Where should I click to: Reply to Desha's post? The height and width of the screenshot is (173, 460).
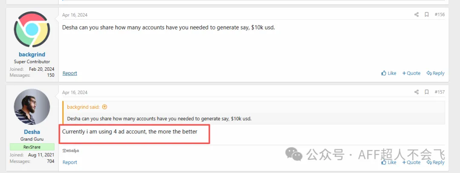point(435,162)
